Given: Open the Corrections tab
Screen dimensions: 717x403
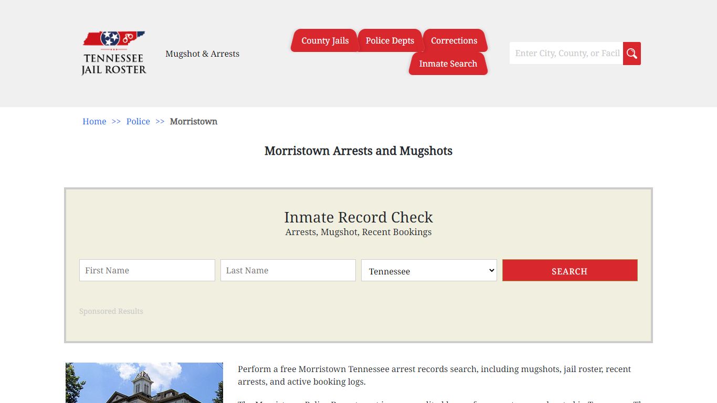Looking at the screenshot, I should click(x=454, y=40).
